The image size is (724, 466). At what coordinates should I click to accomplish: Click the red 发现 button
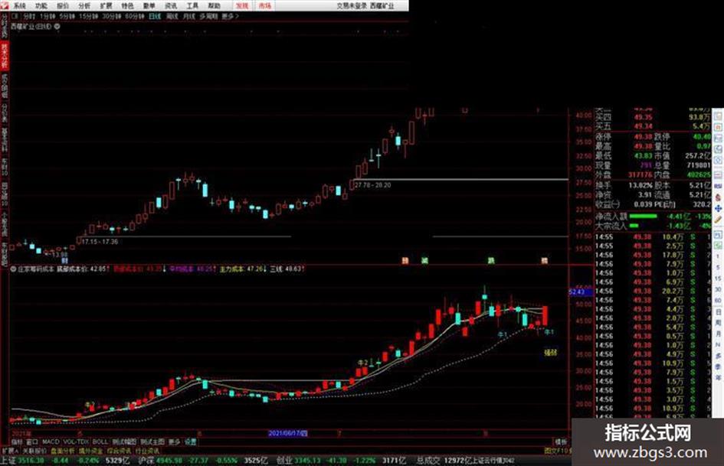[242, 6]
